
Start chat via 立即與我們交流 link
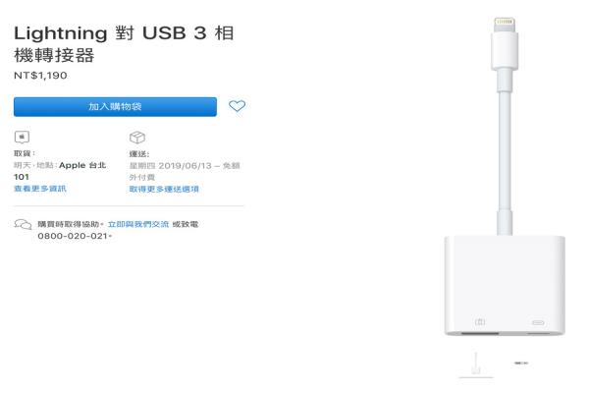[x=138, y=224]
